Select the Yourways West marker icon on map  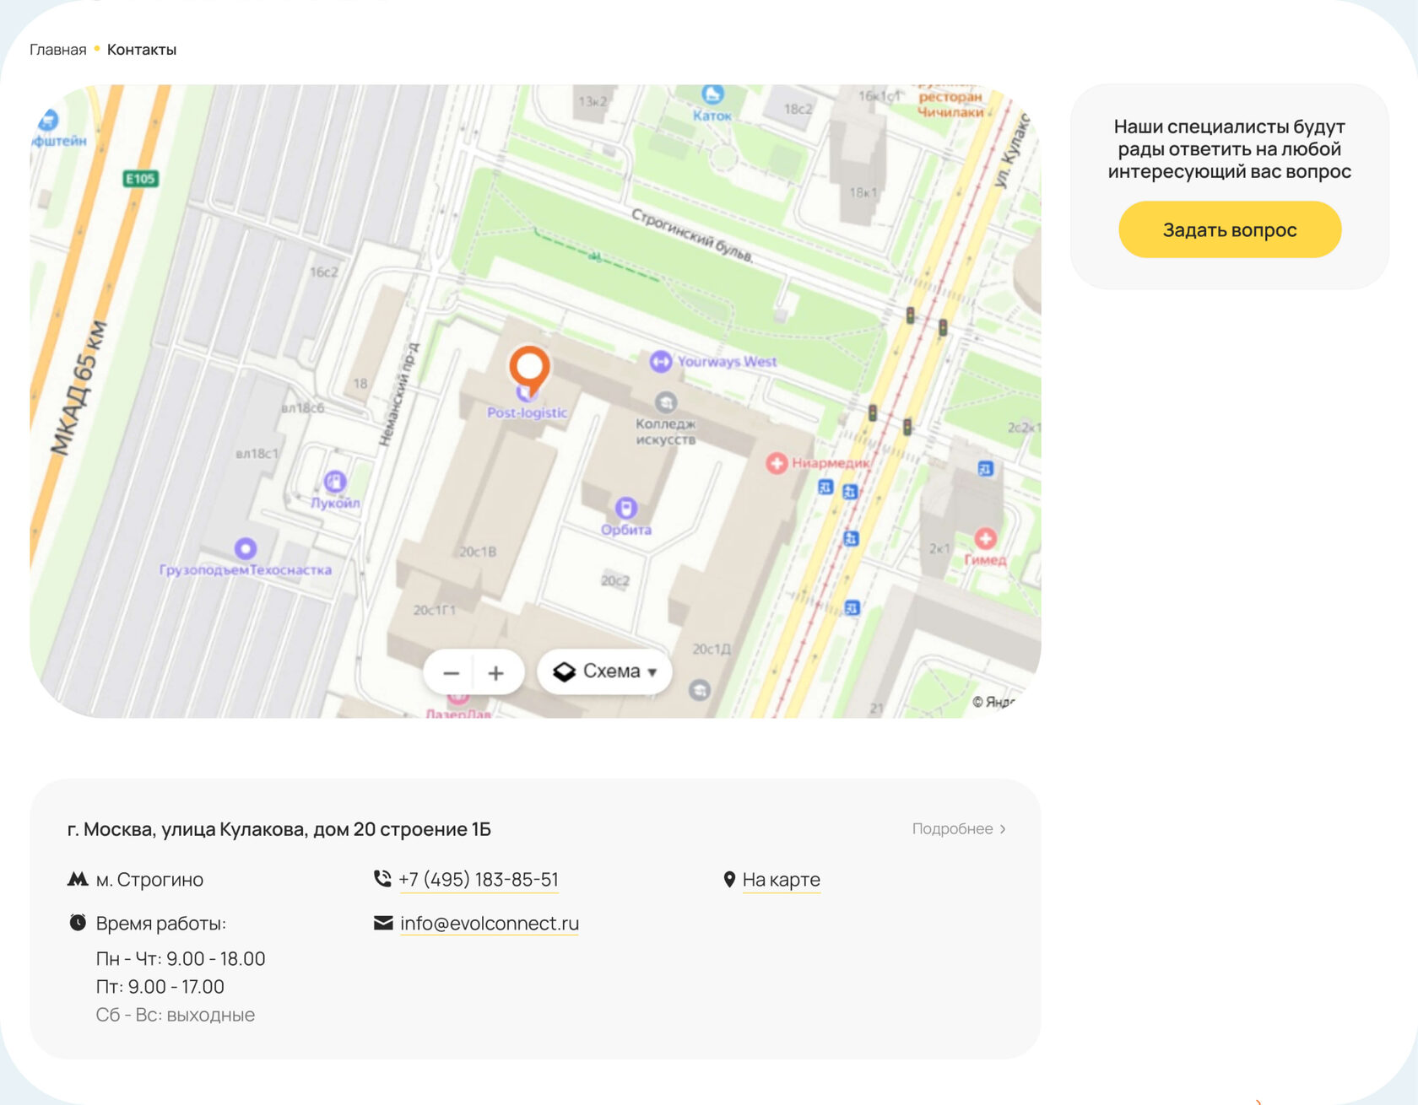tap(661, 362)
